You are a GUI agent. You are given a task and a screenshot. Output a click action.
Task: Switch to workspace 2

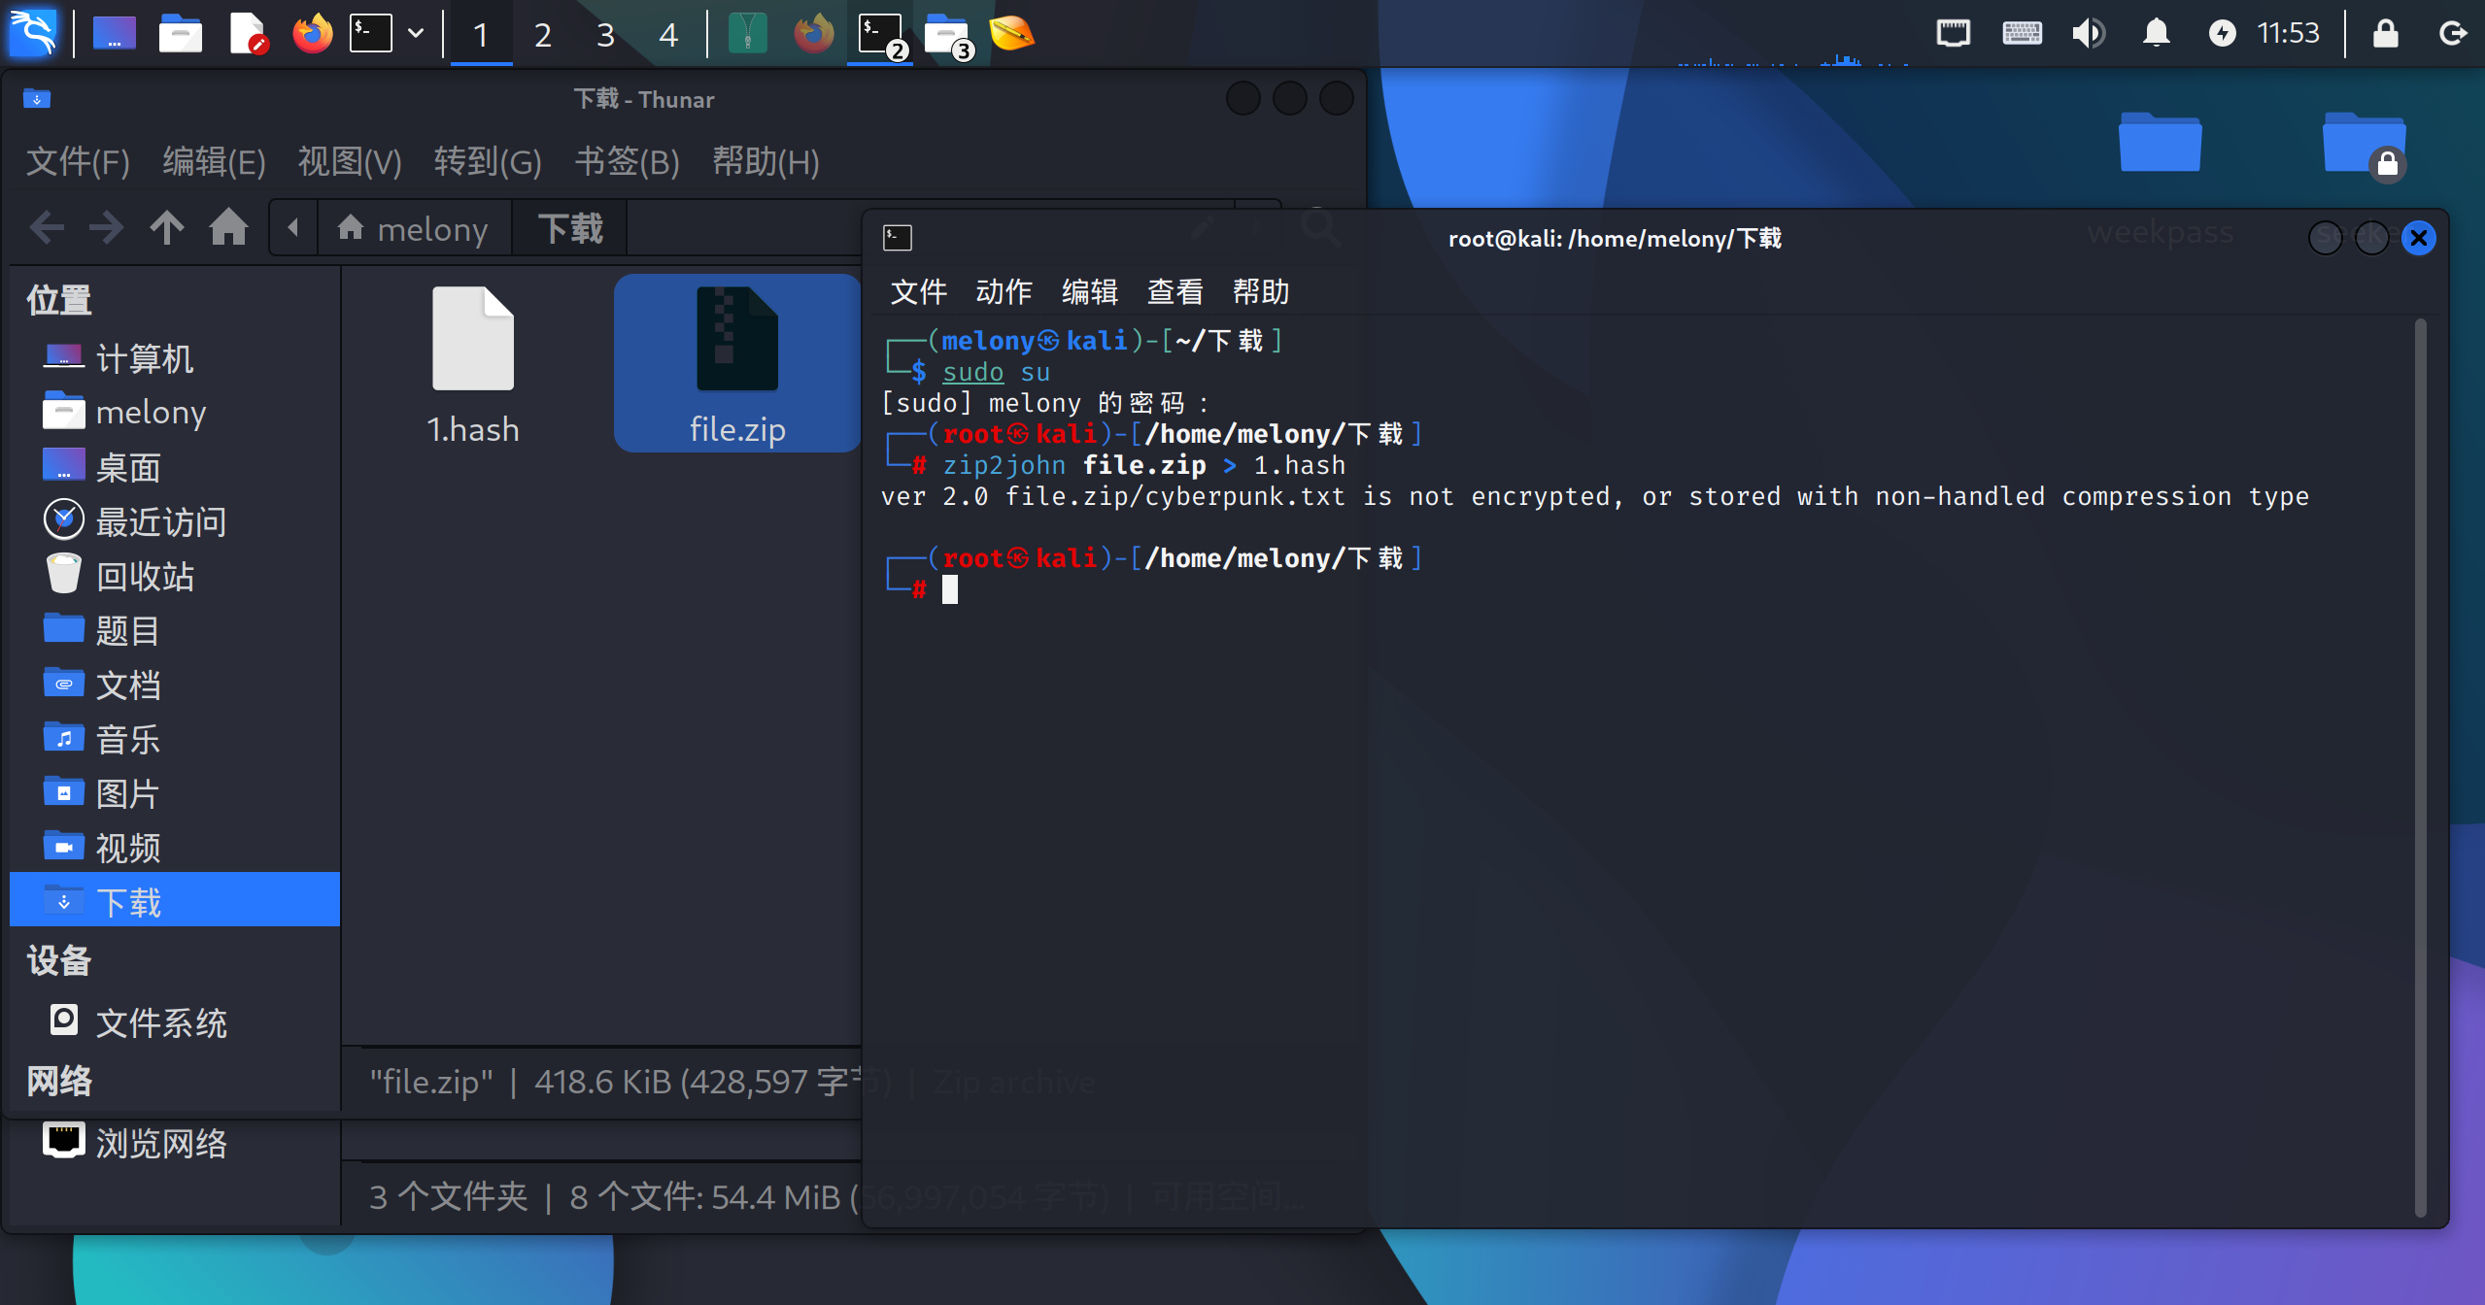pos(543,35)
